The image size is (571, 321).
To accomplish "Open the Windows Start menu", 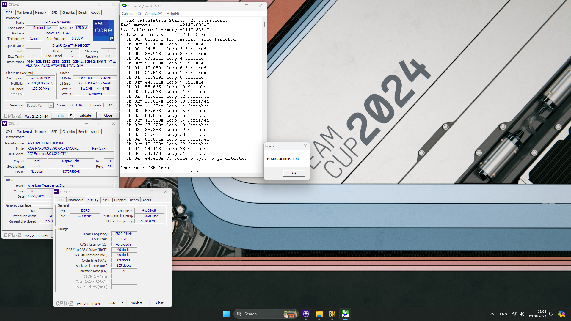I will (x=226, y=314).
